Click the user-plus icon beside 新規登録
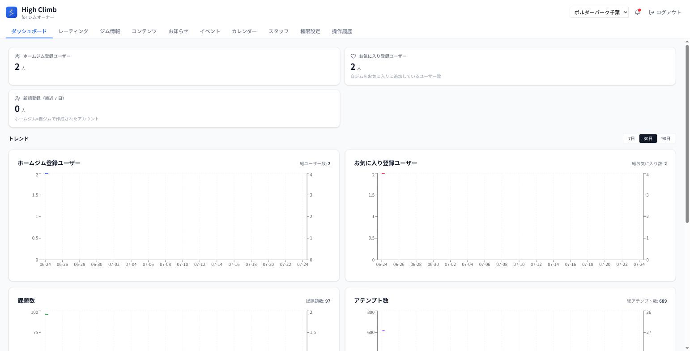This screenshot has height=351, width=690. coord(17,98)
